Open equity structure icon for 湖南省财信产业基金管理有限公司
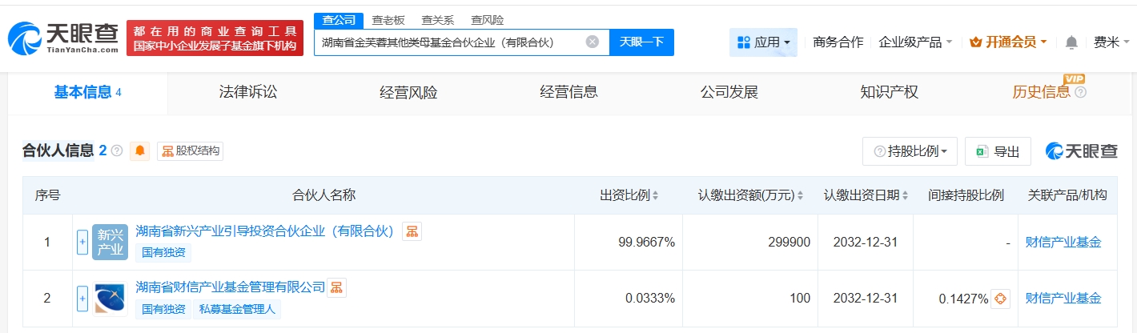 pyautogui.click(x=336, y=287)
